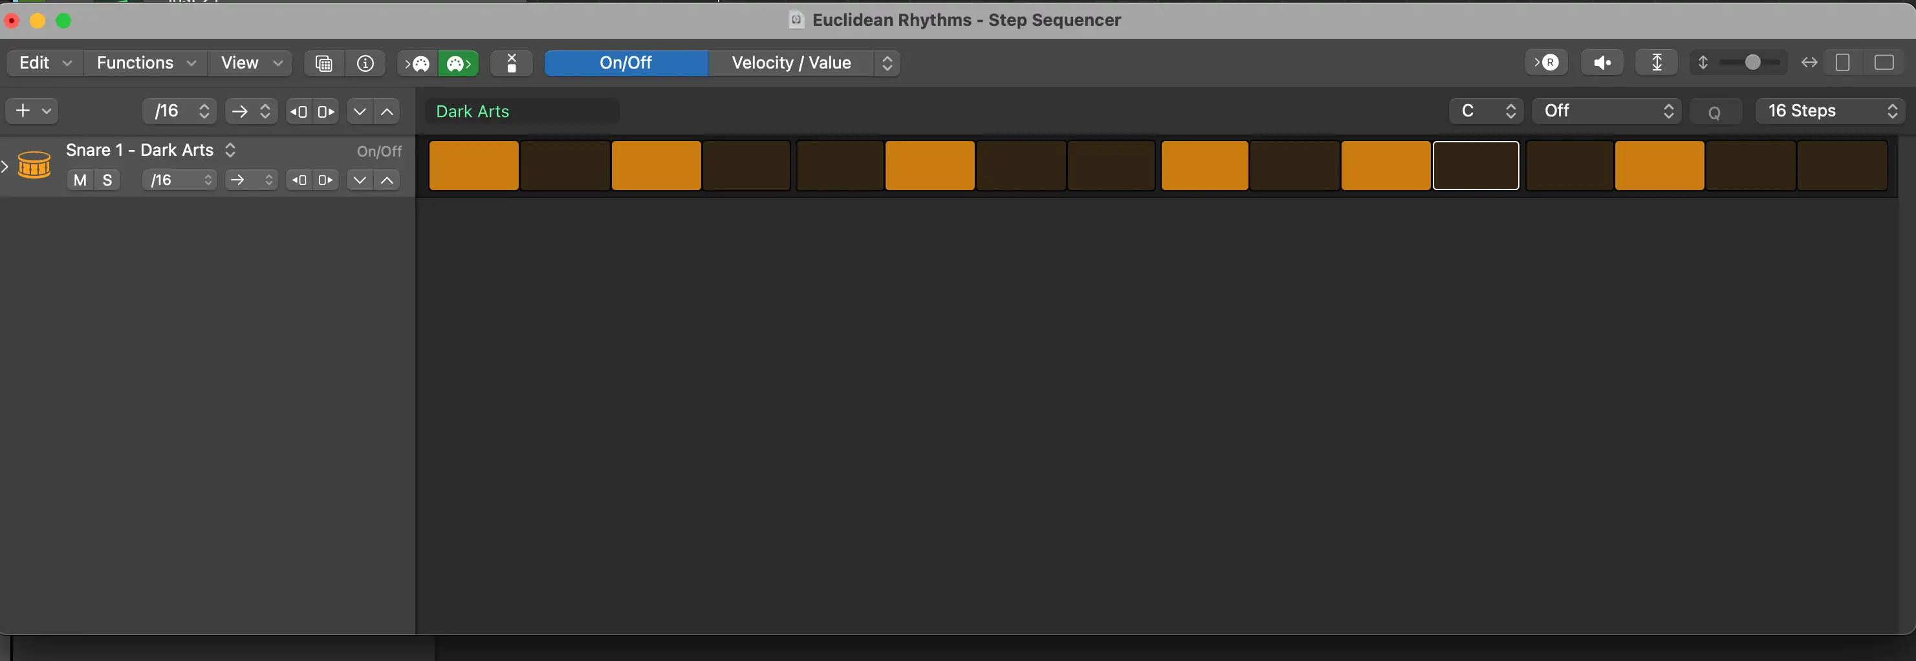Open the Functions menu
The width and height of the screenshot is (1916, 661).
pos(146,63)
